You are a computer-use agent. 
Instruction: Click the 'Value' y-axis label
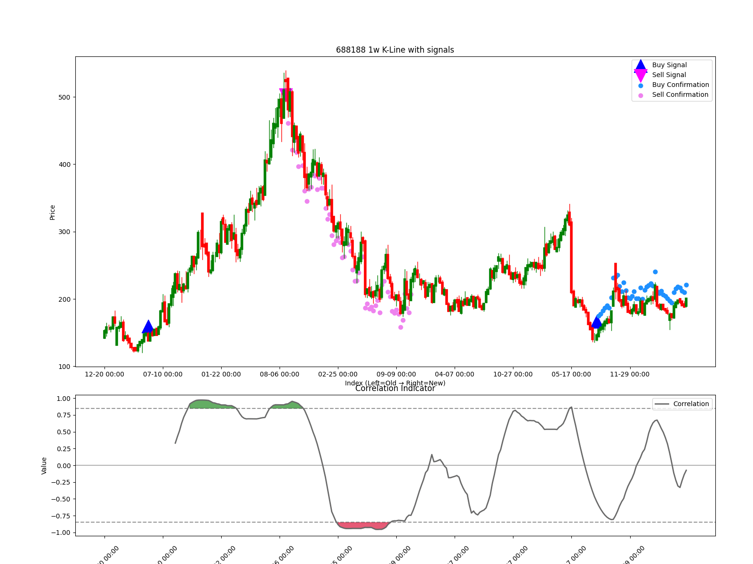click(x=44, y=466)
